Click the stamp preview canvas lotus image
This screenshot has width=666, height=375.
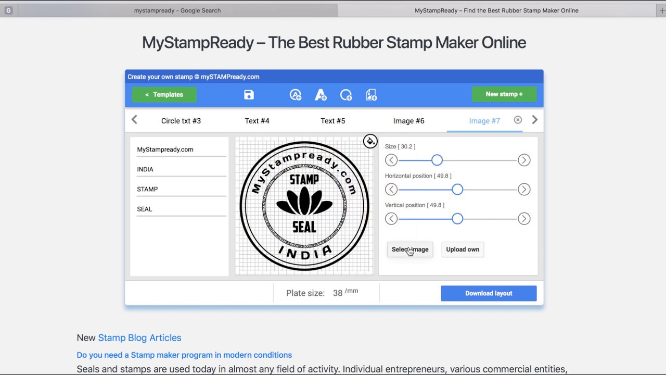(304, 202)
